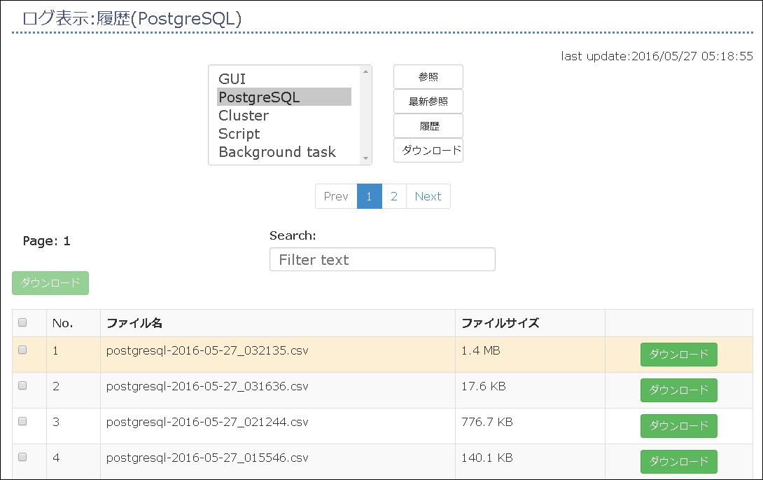
Task: Download postgresql-2016-05-27_032135.csv via its row button
Action: (679, 355)
